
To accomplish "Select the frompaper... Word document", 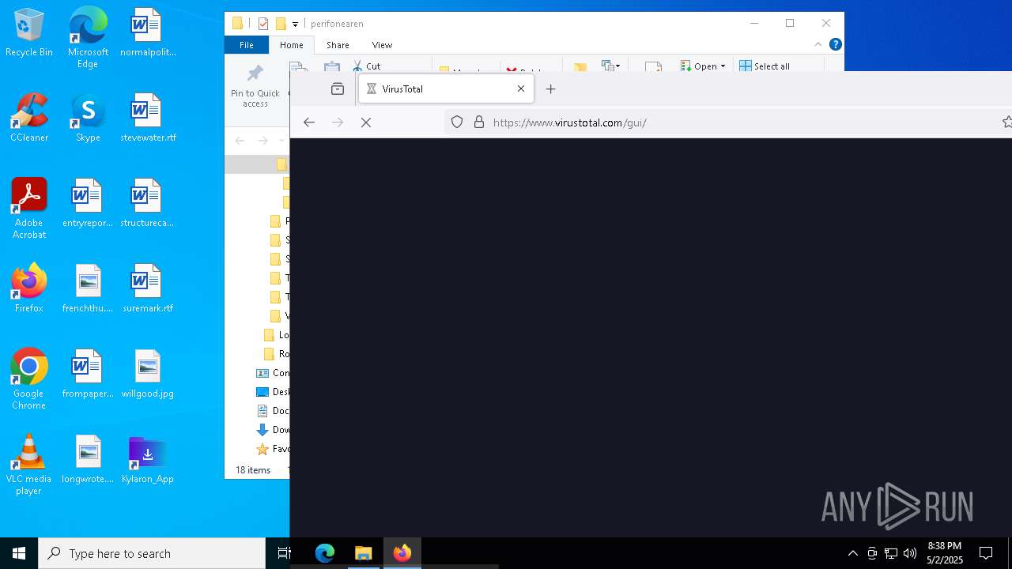I will (x=88, y=375).
